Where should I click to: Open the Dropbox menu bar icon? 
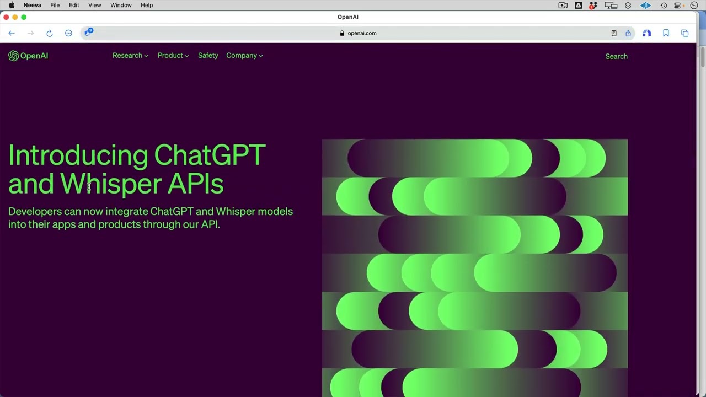tap(593, 5)
